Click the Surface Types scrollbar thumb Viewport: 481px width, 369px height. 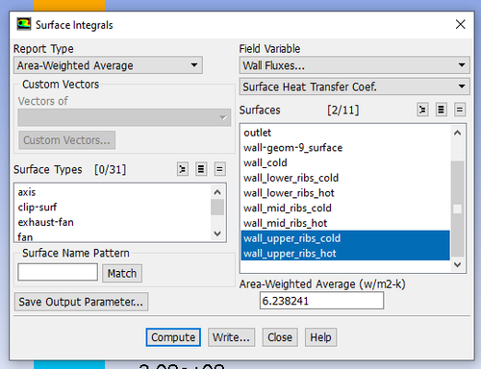(x=217, y=208)
